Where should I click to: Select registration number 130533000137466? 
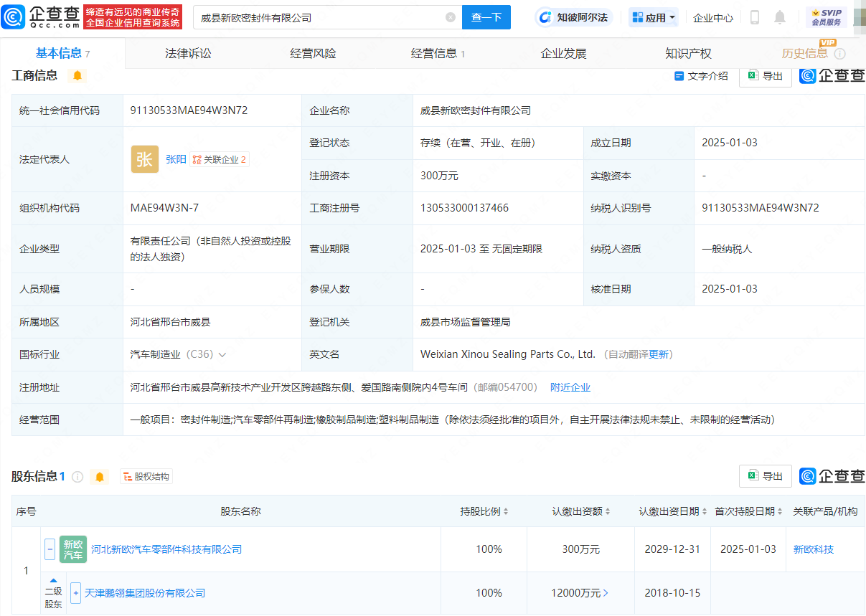[464, 208]
